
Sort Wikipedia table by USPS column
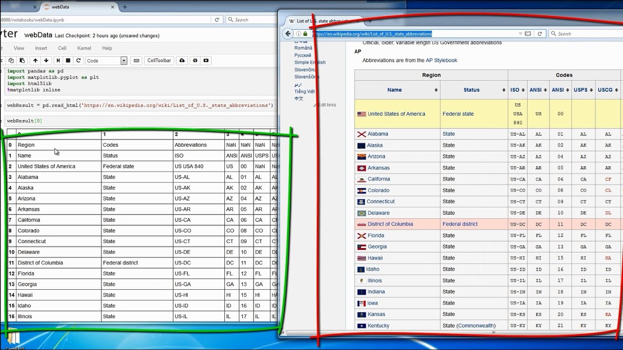tap(591, 90)
